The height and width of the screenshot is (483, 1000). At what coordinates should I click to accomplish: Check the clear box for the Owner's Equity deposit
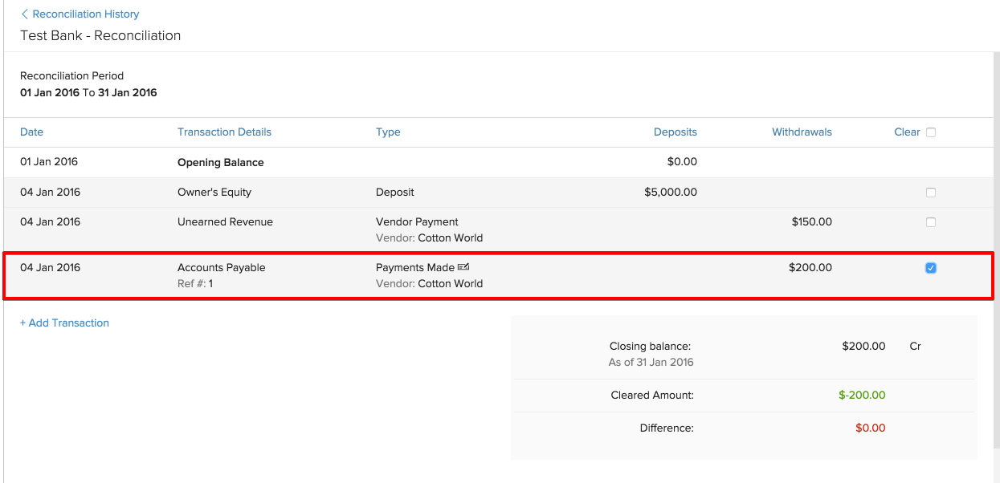click(931, 192)
